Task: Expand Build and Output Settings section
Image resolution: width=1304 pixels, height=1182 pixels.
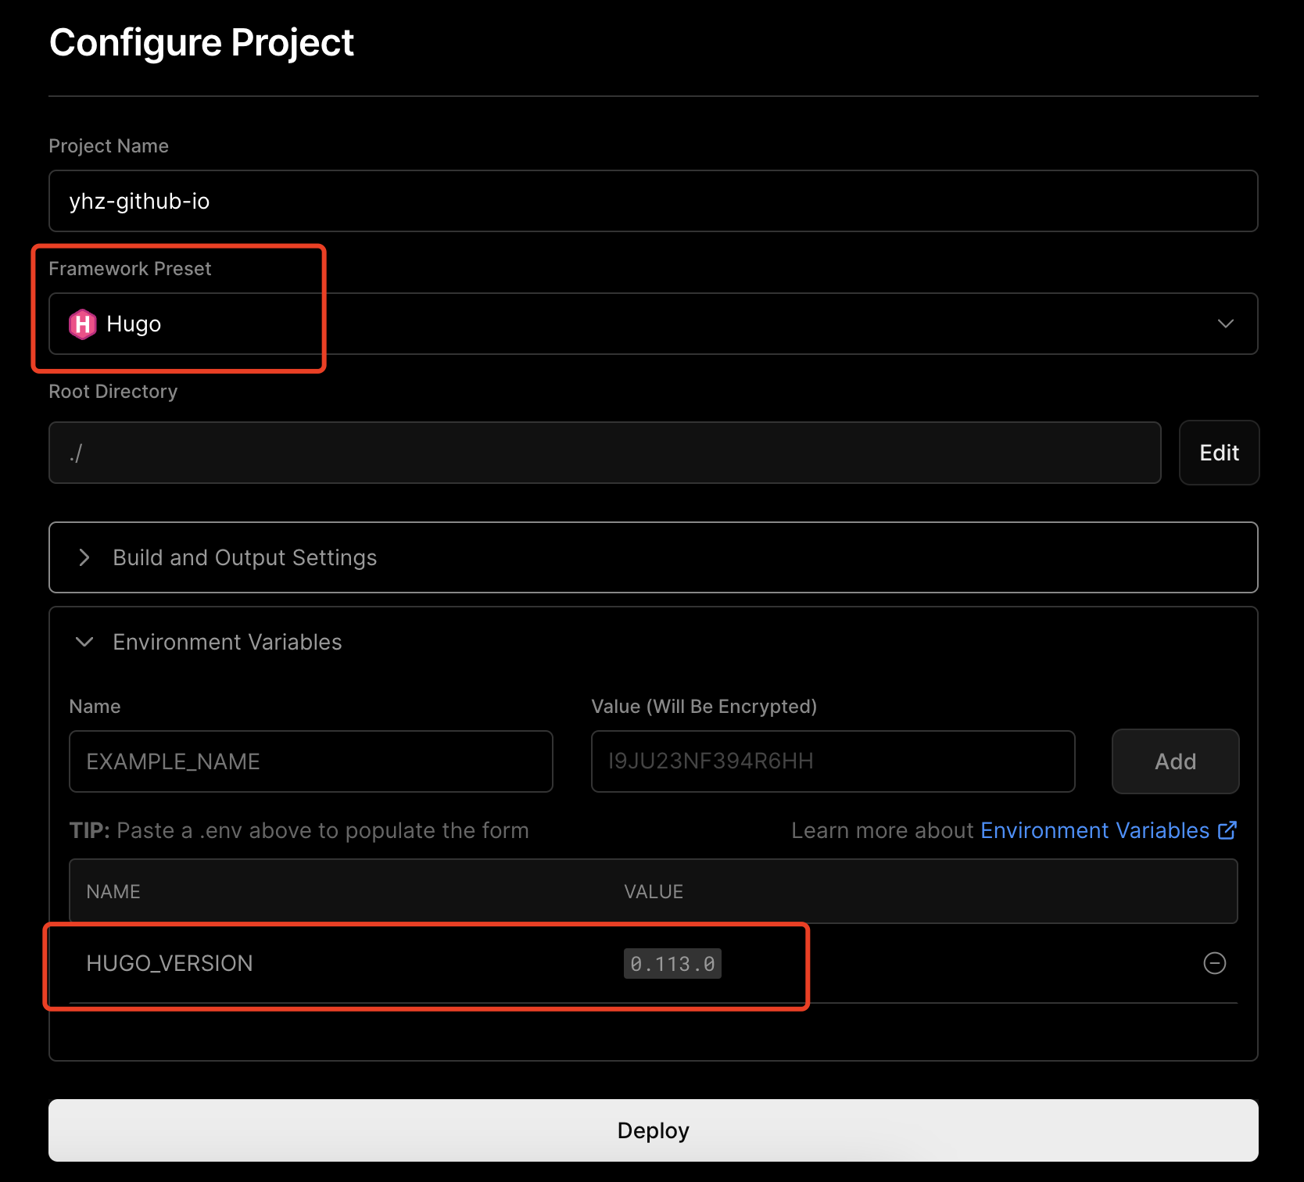Action: point(653,557)
